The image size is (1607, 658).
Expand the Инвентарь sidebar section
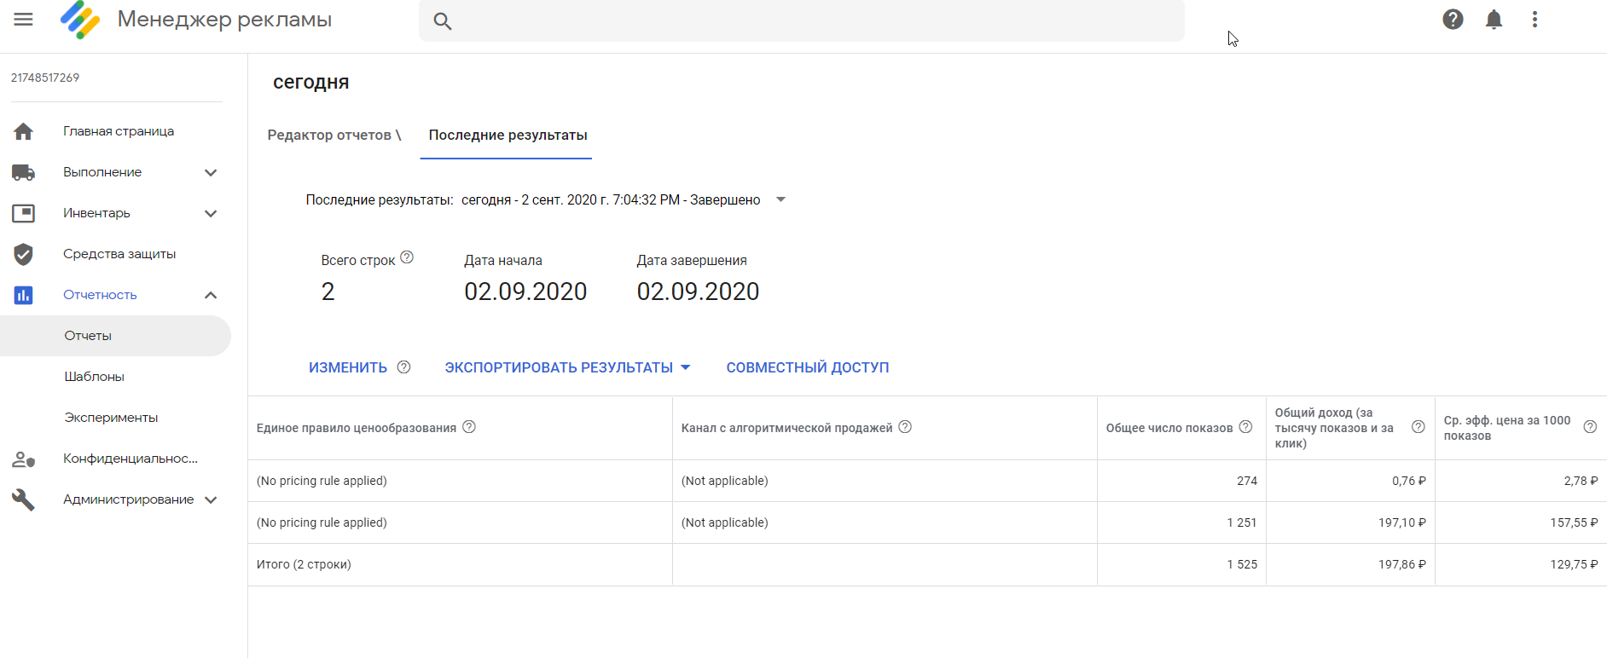click(x=211, y=213)
